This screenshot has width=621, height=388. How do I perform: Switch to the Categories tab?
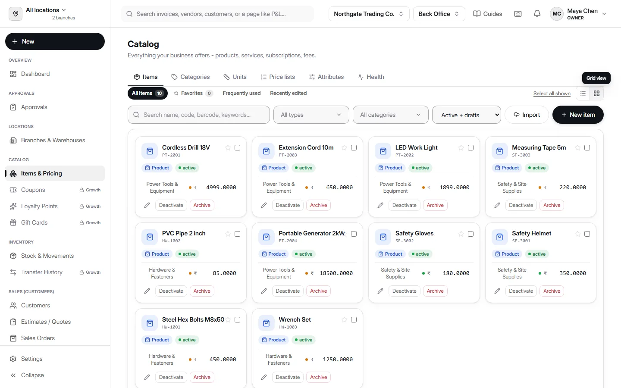click(191, 77)
